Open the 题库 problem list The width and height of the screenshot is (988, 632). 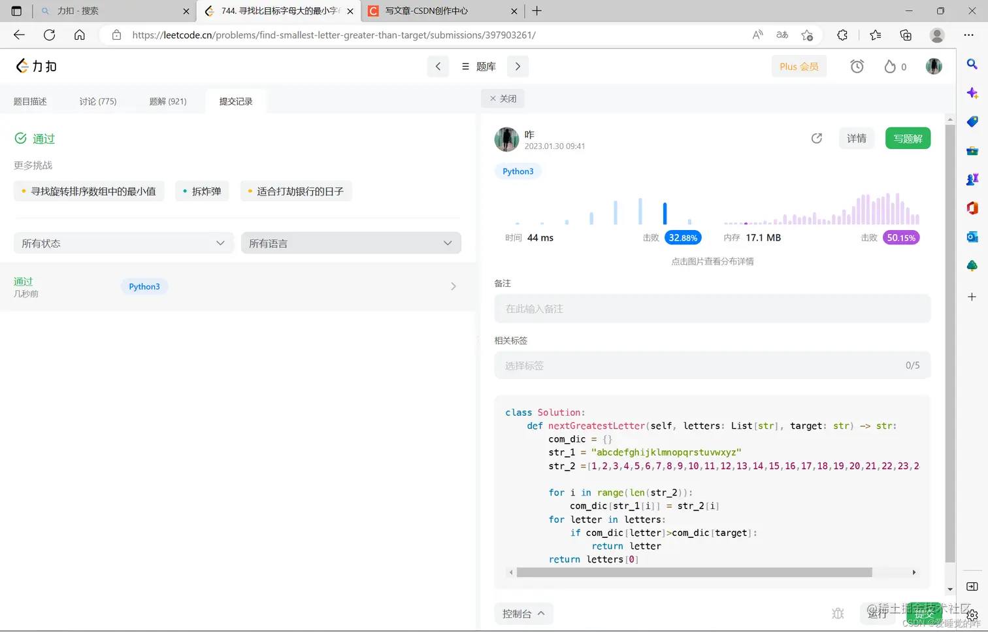pyautogui.click(x=478, y=67)
